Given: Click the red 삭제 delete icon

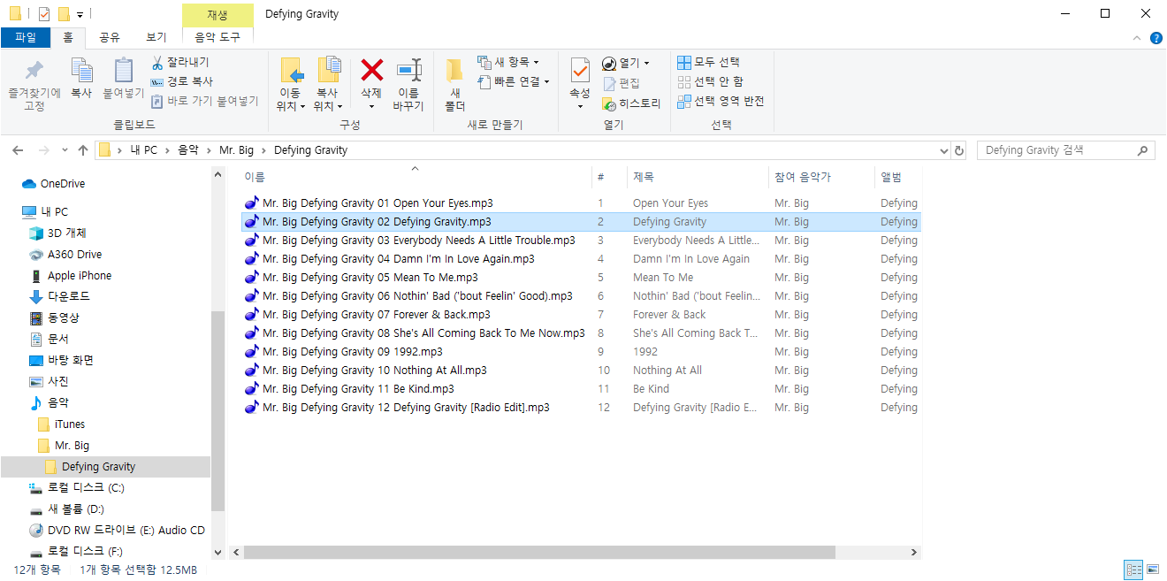Looking at the screenshot, I should [371, 70].
